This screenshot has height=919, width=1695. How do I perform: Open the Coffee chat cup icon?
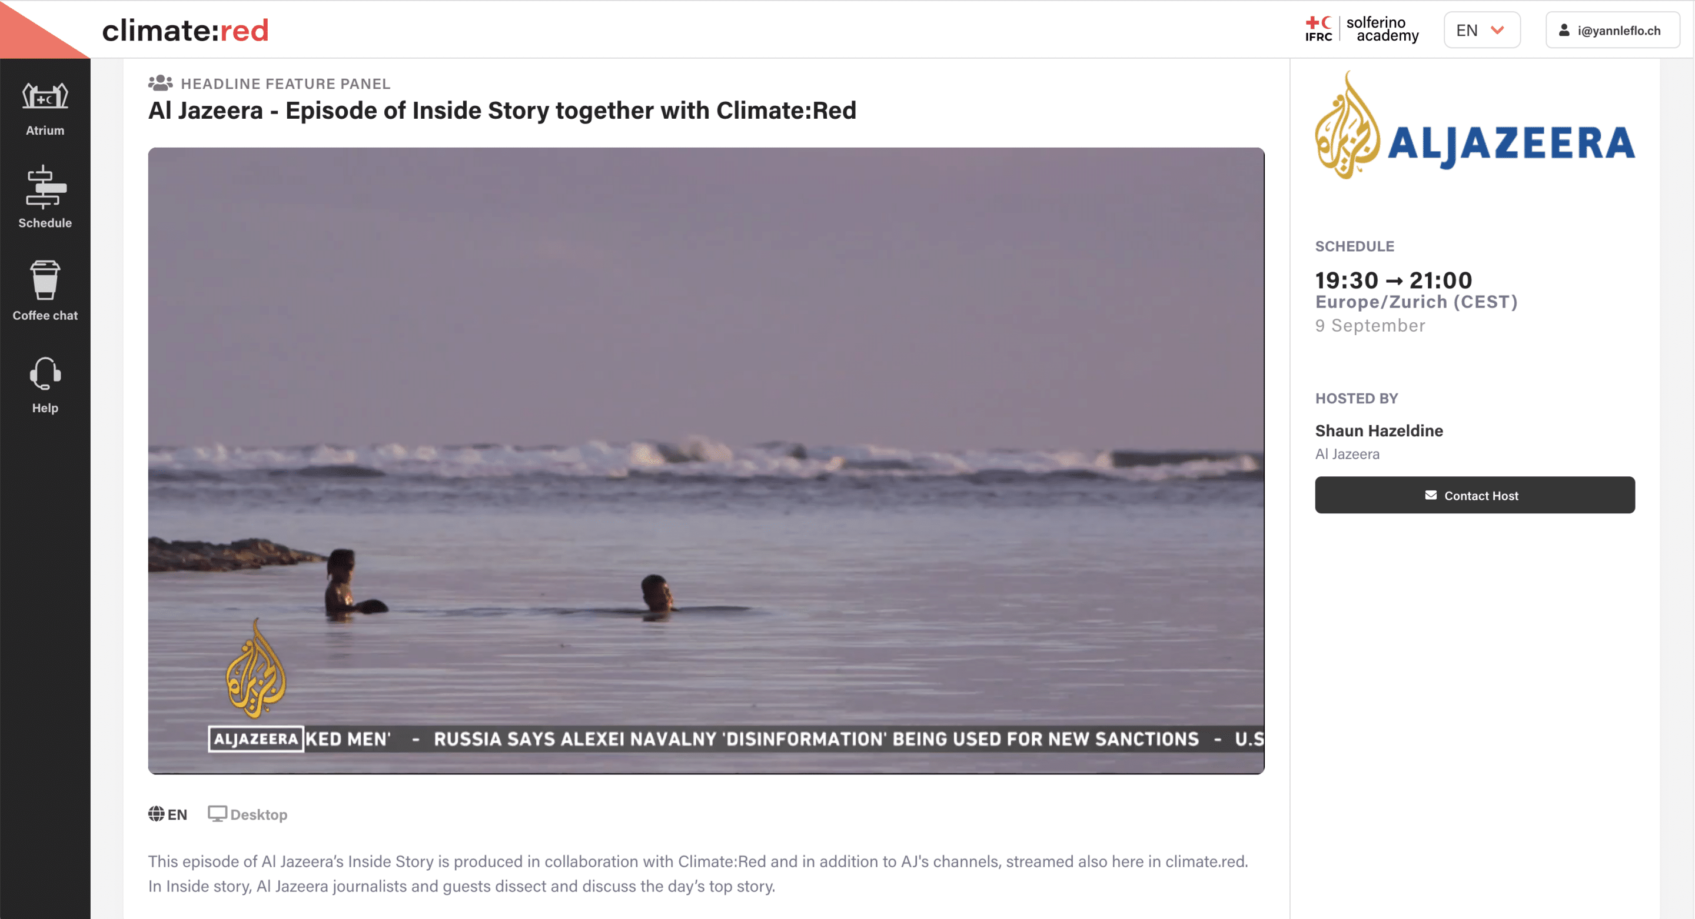(x=45, y=280)
